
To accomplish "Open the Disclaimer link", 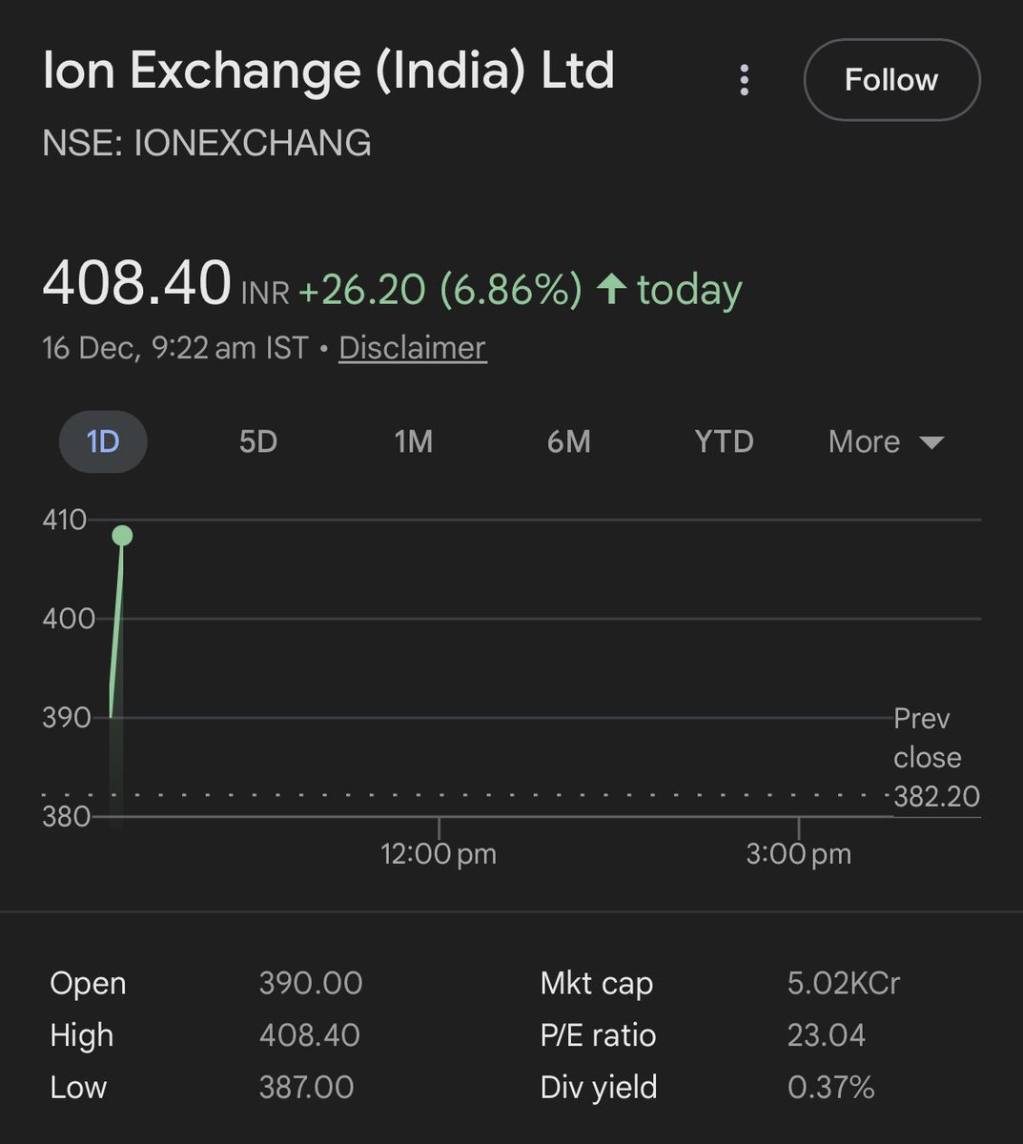I will click(x=412, y=348).
